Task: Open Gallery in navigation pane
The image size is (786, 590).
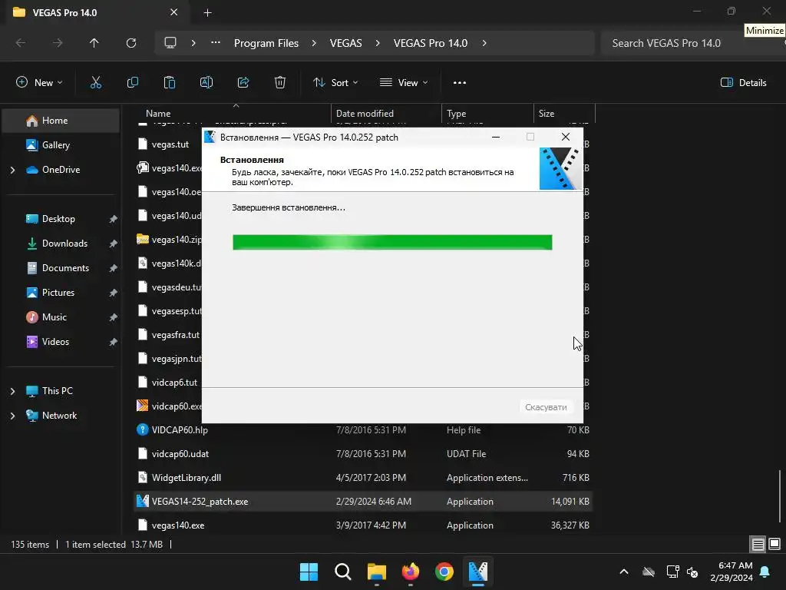Action: 61,145
